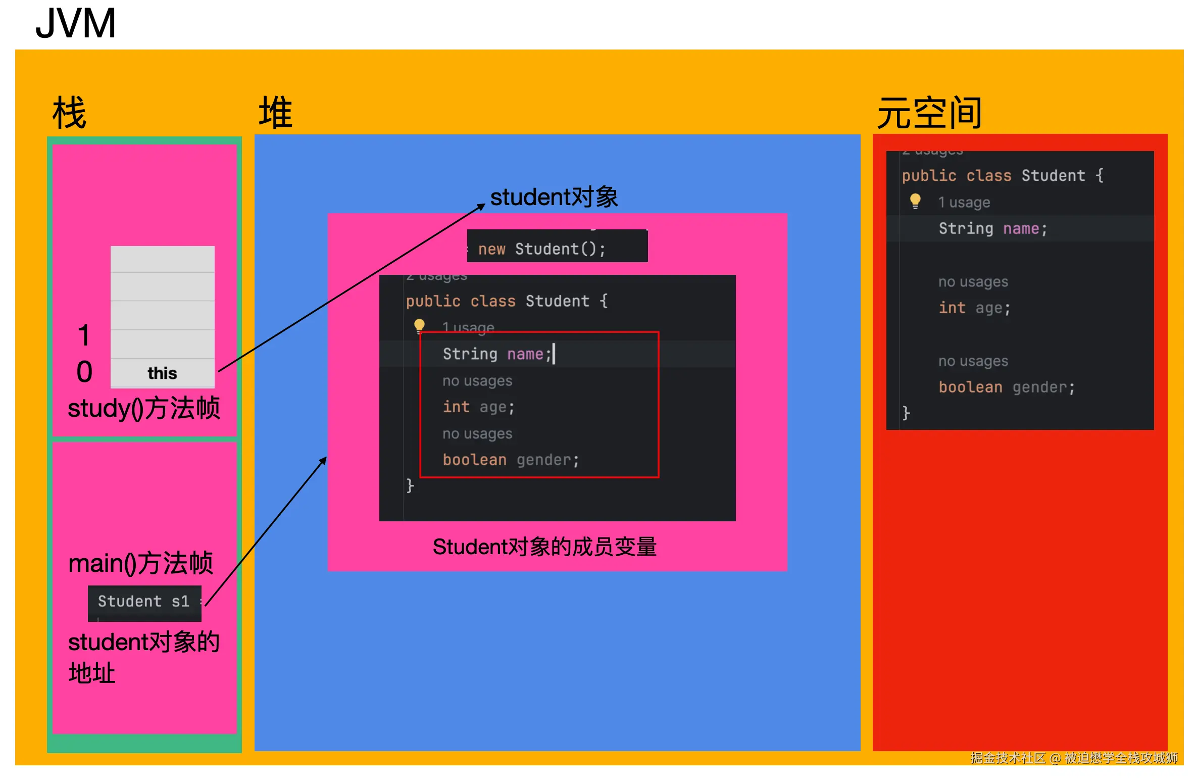The width and height of the screenshot is (1197, 784).
Task: Click 'String name;' line in heap code
Action: click(496, 354)
